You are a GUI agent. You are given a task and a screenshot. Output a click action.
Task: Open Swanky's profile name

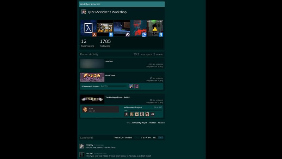click(x=90, y=145)
